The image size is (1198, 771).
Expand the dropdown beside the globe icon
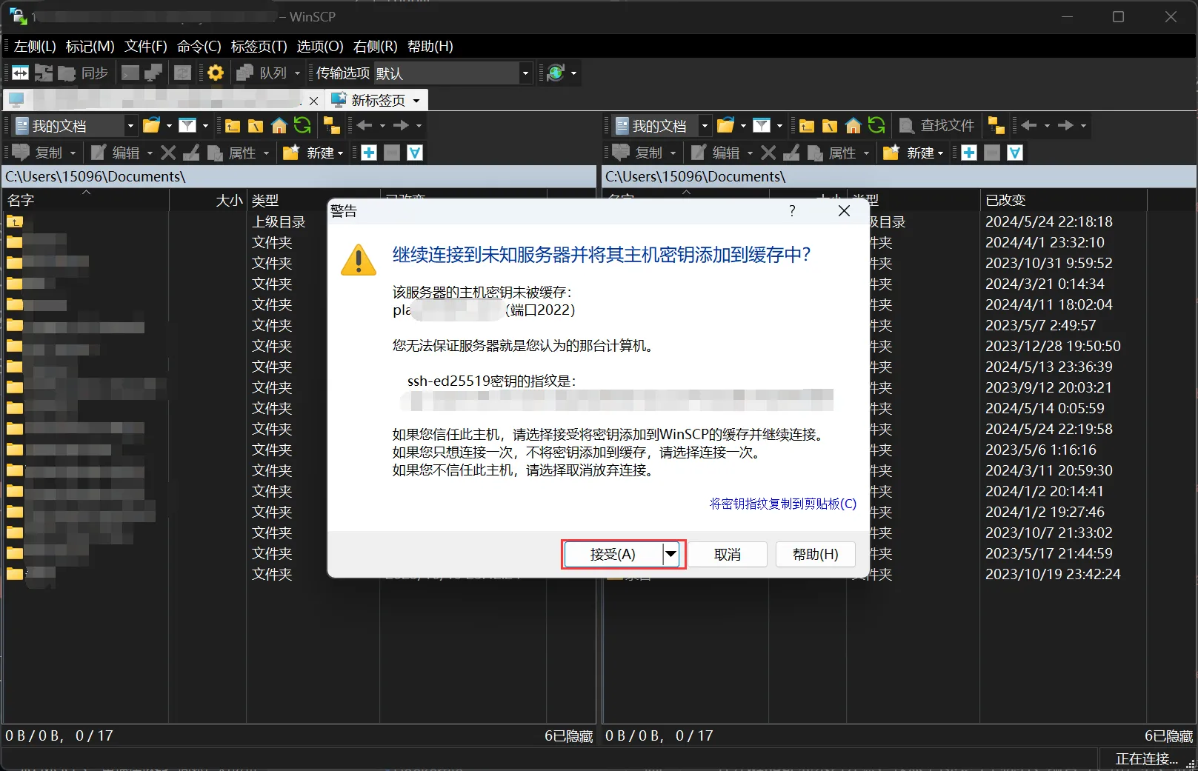click(573, 73)
